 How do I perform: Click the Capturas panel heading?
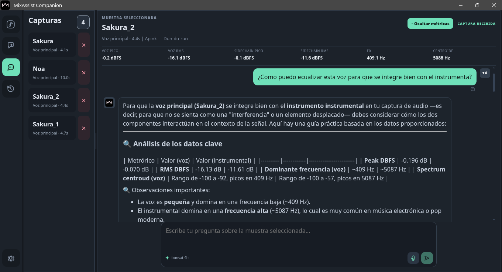point(45,21)
